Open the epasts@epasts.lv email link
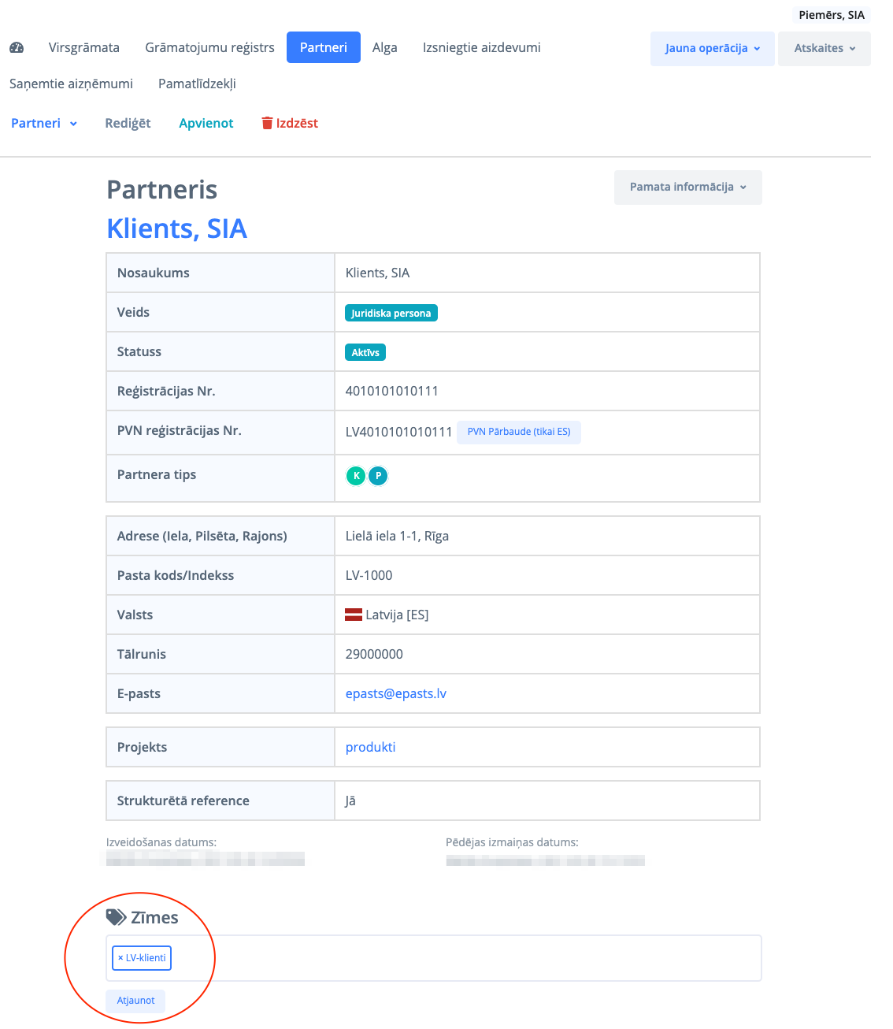Image resolution: width=893 pixels, height=1029 pixels. [396, 693]
